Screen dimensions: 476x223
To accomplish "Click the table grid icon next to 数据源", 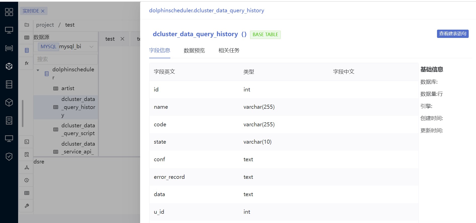I will tap(27, 37).
